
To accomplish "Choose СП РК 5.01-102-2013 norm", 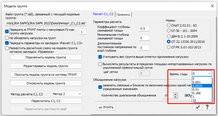I will (169, 47).
